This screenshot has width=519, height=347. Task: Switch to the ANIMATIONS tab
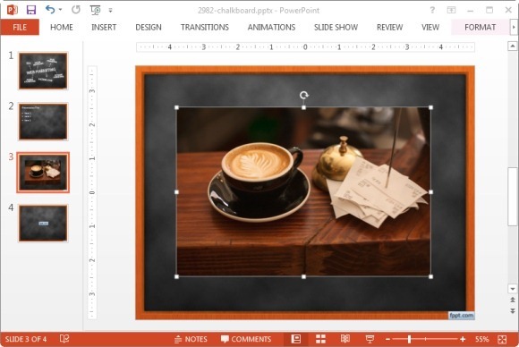pyautogui.click(x=271, y=27)
